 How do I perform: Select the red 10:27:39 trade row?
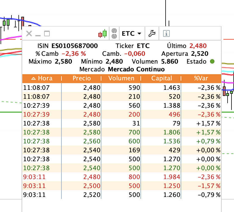tap(122, 114)
